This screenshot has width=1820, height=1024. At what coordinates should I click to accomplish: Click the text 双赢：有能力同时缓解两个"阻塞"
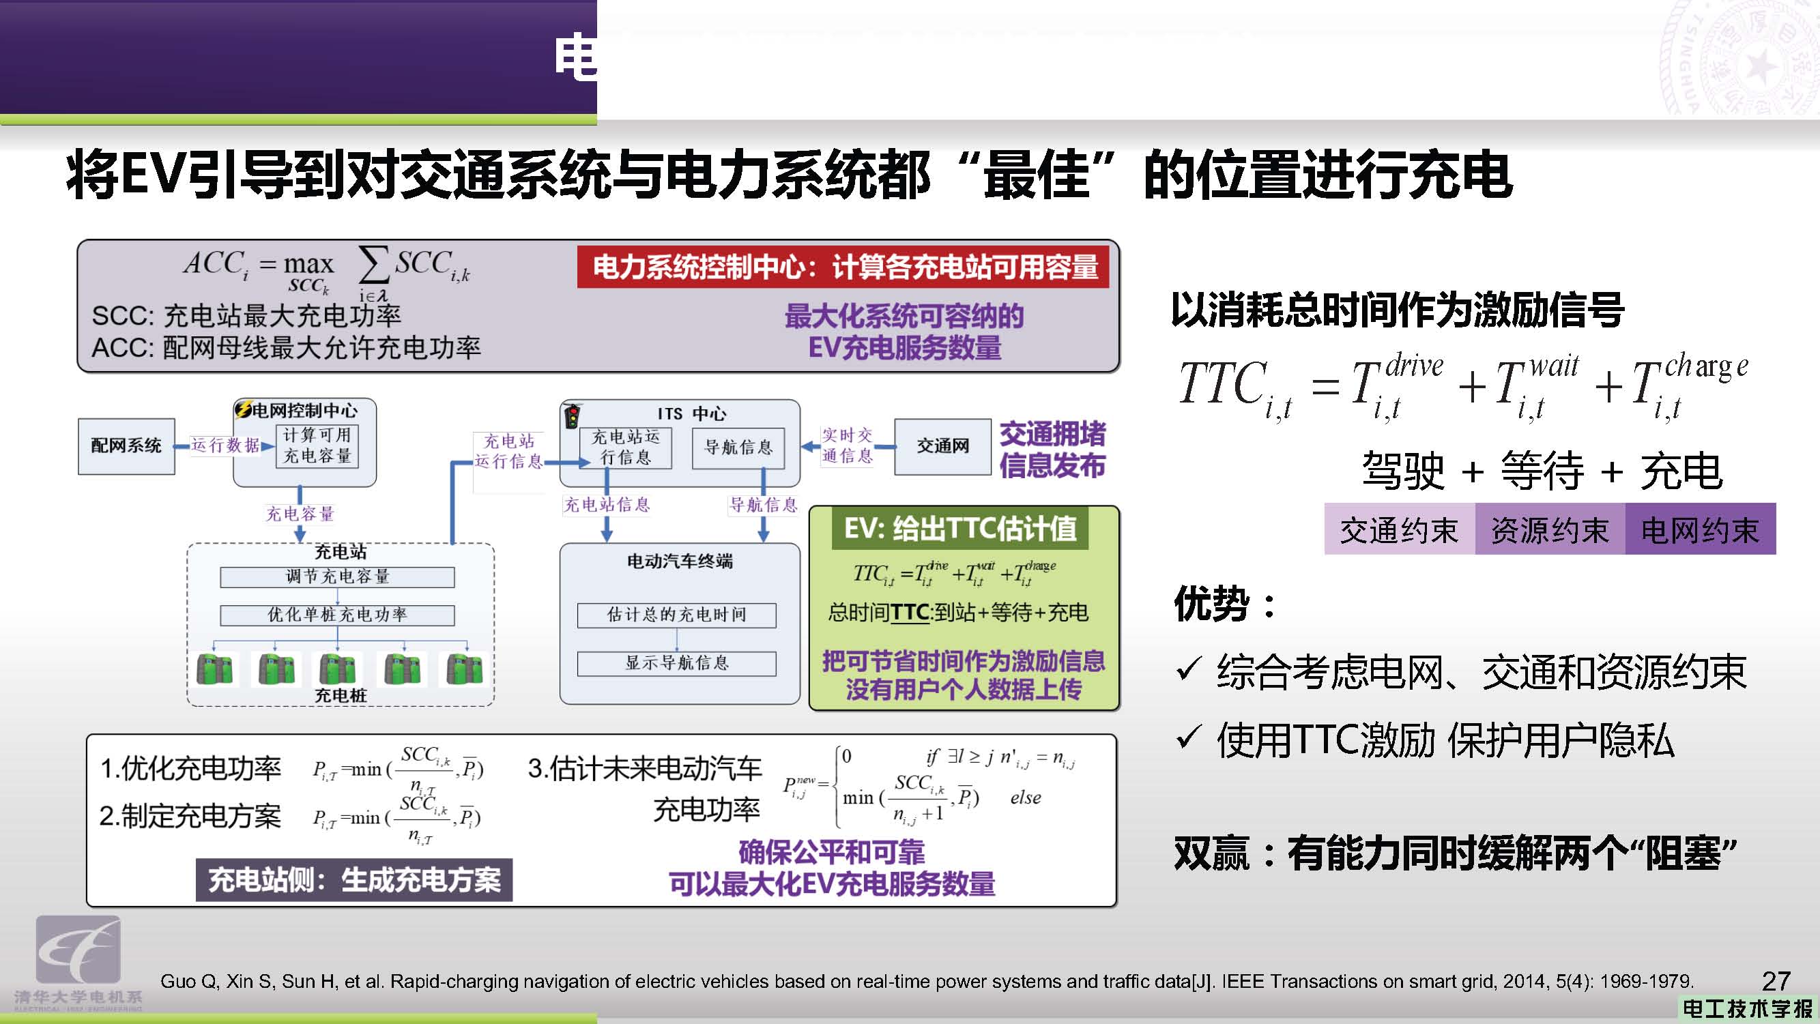(1454, 854)
